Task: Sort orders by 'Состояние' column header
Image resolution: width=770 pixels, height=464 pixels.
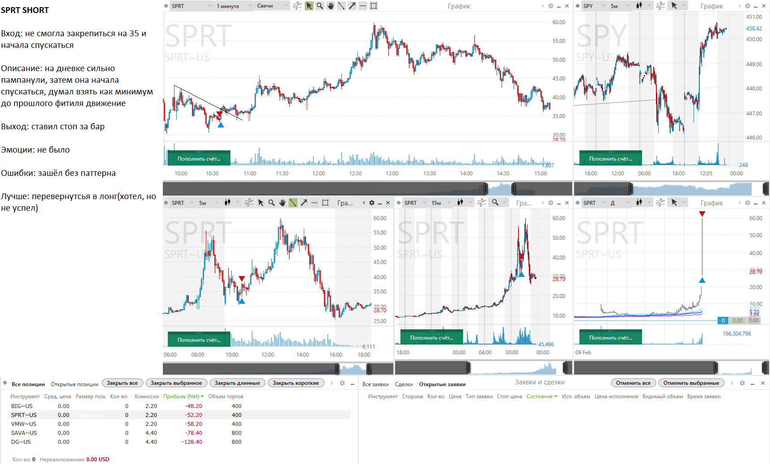Action: pos(542,396)
